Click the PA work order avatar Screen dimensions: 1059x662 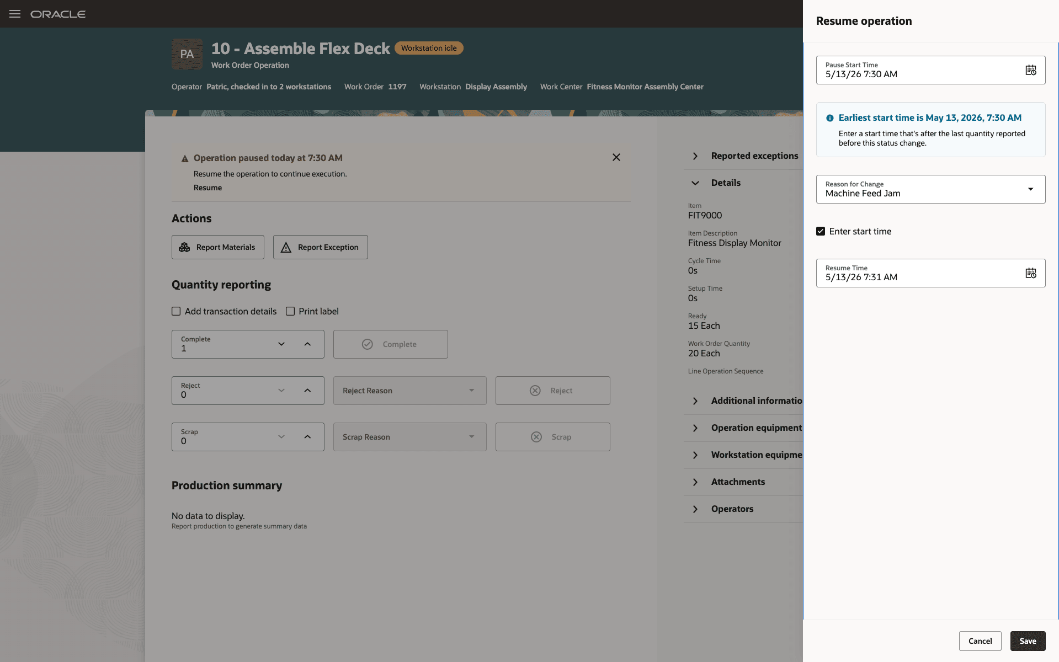(x=187, y=54)
